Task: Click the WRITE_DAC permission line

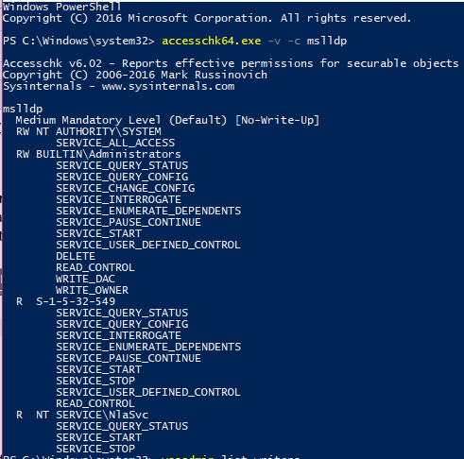Action: (85, 279)
